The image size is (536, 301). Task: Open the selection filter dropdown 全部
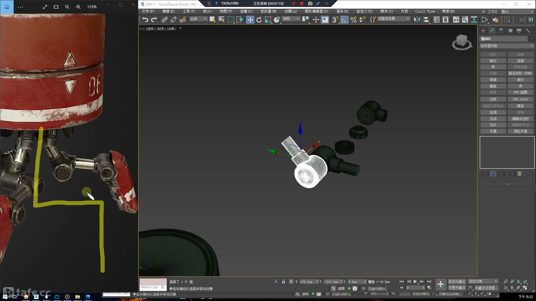[x=198, y=19]
